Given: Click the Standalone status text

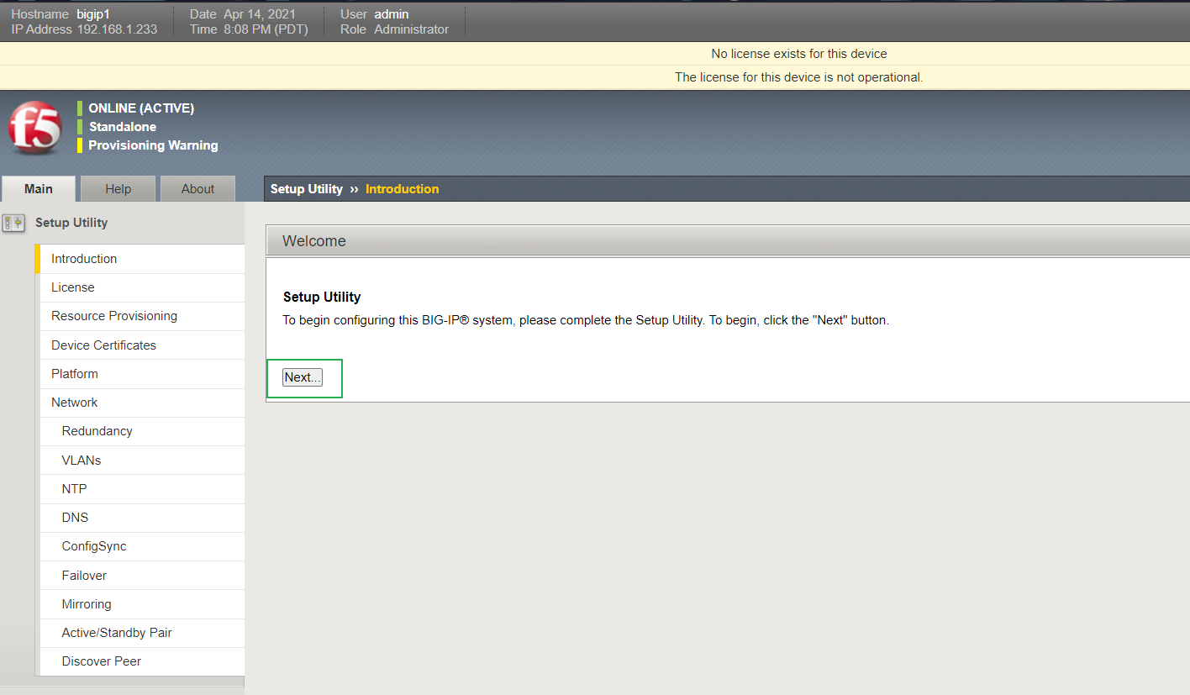Looking at the screenshot, I should (123, 127).
